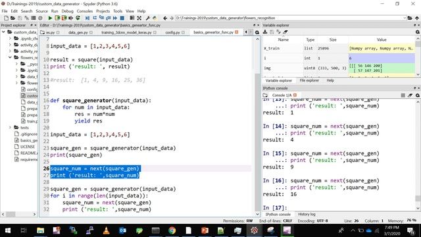This screenshot has width=421, height=237.
Task: Browse working directory folder icon
Action: point(410,18)
